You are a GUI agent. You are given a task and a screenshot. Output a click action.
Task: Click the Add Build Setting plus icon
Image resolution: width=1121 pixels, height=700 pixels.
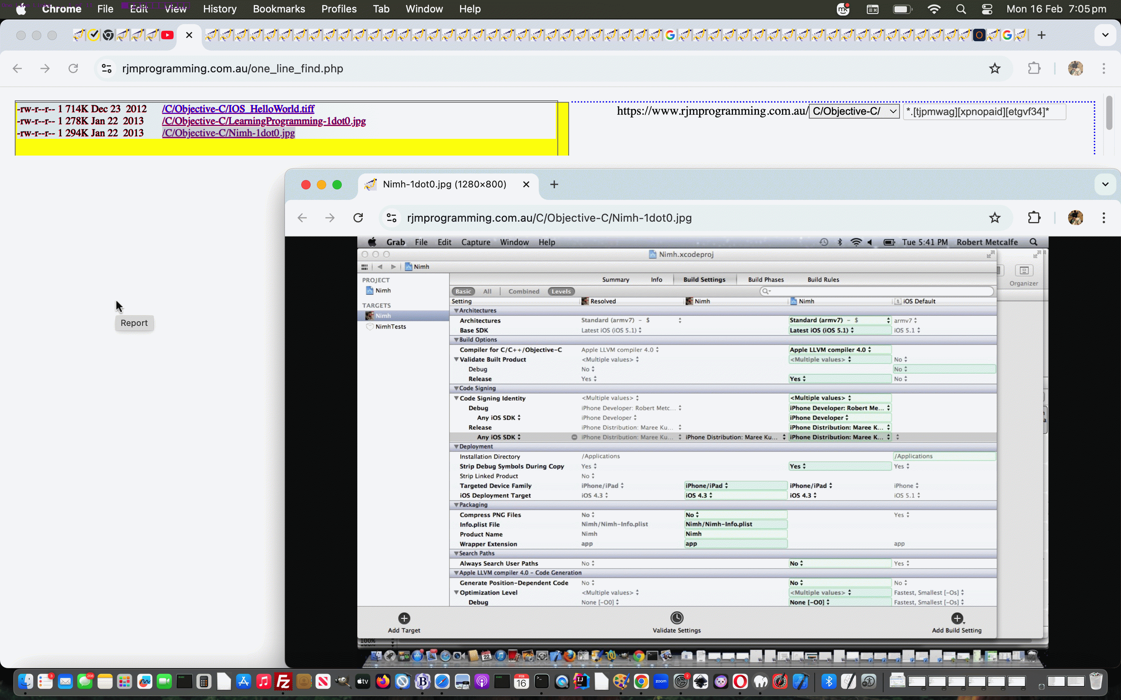click(x=957, y=618)
